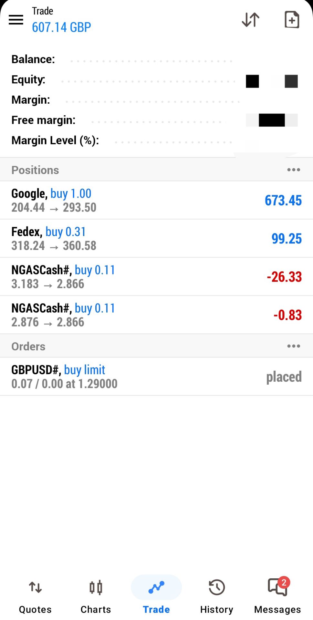This screenshot has width=313, height=620.
Task: Open the History clock icon
Action: tap(217, 587)
